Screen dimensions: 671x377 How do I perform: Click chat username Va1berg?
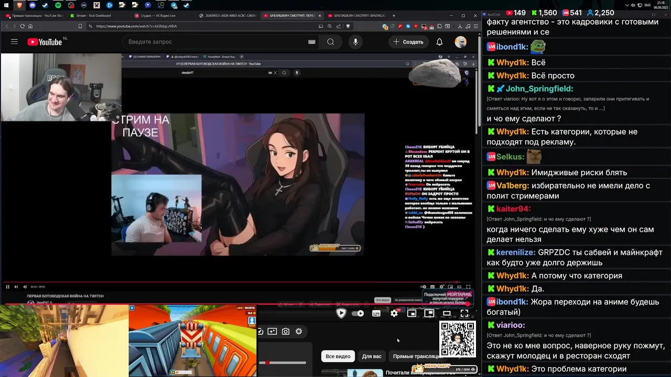pos(513,185)
